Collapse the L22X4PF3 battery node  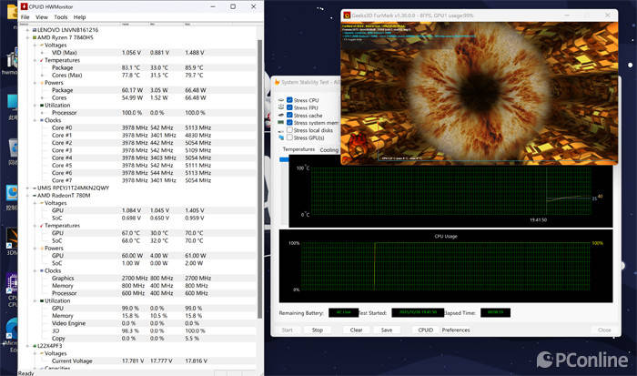pyautogui.click(x=27, y=346)
